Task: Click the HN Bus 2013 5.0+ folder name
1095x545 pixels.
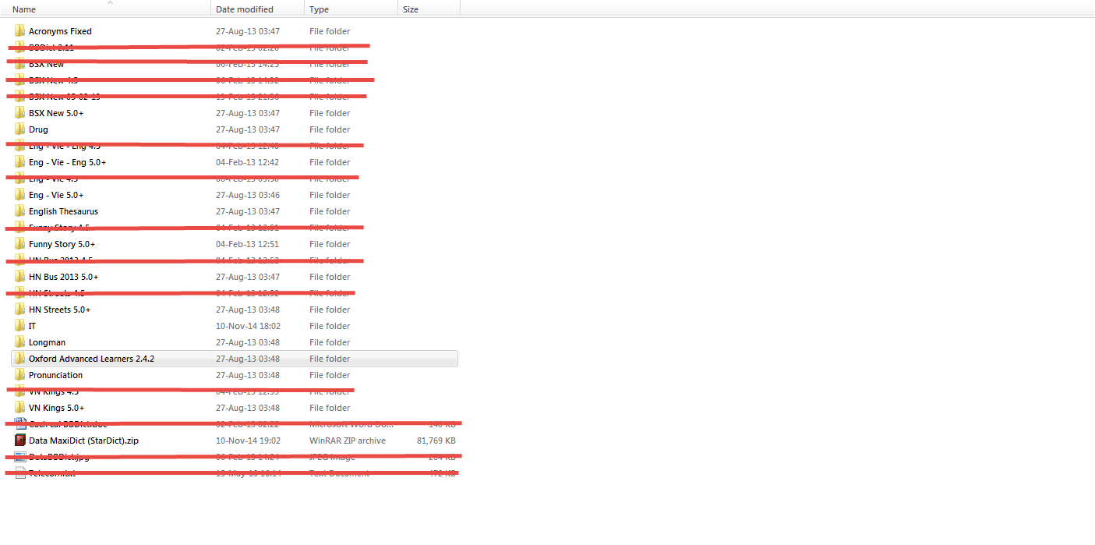Action: (63, 277)
